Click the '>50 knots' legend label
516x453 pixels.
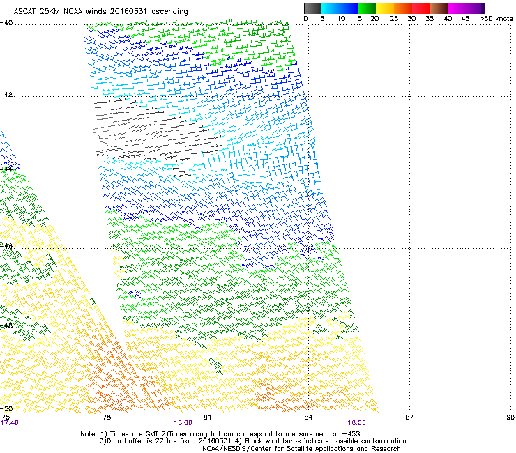(x=496, y=19)
